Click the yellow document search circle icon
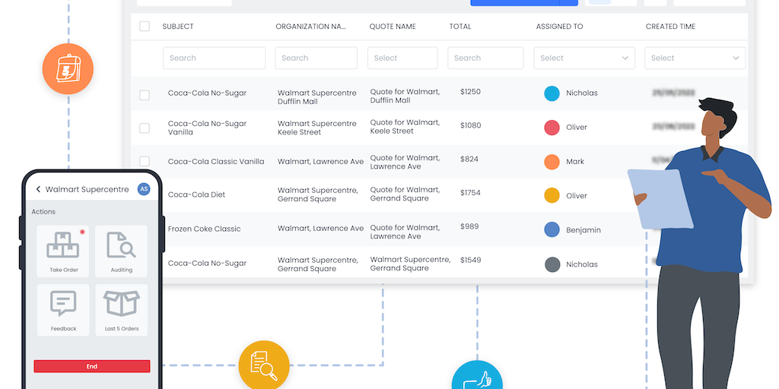Image resolution: width=779 pixels, height=389 pixels. pyautogui.click(x=263, y=365)
